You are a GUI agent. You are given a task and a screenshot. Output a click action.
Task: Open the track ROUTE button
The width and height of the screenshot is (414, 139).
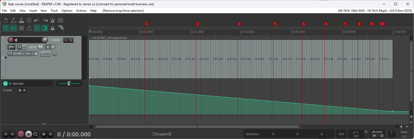pos(11,47)
